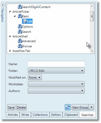The height and width of the screenshot is (123, 101).
Task: Click the floppy disk icon beside Edit
Action: (x=25, y=21)
